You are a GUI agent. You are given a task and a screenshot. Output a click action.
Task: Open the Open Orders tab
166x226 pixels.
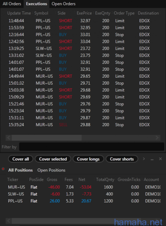pyautogui.click(x=63, y=4)
